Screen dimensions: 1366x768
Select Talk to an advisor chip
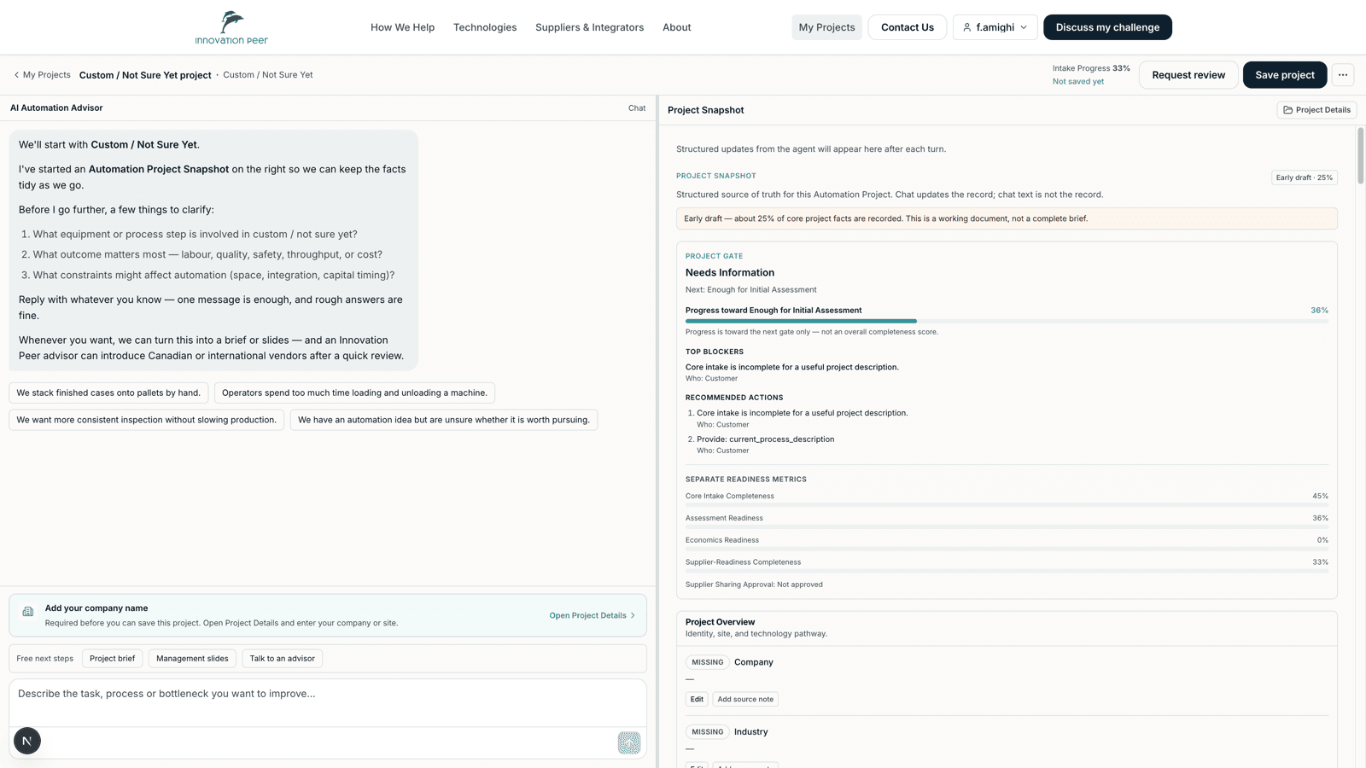[x=282, y=659]
